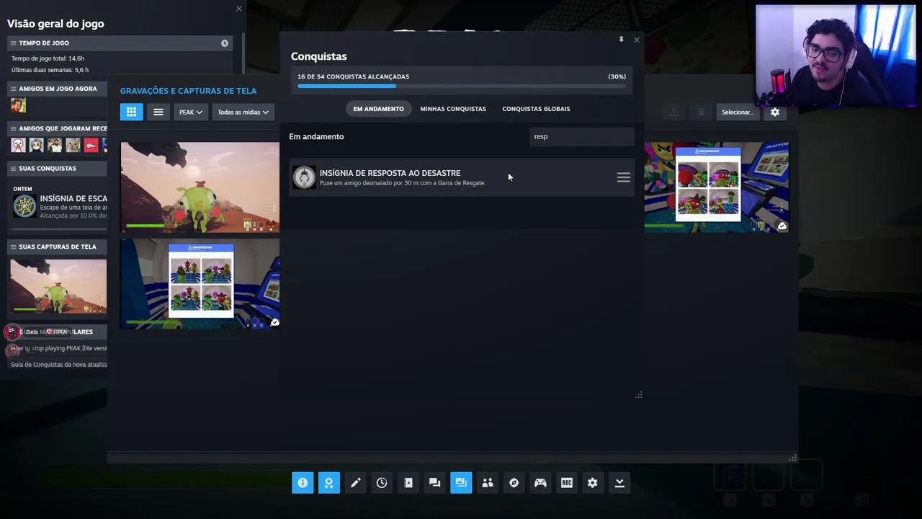Open the Todas as mídias dropdown
The image size is (922, 519).
pos(243,112)
